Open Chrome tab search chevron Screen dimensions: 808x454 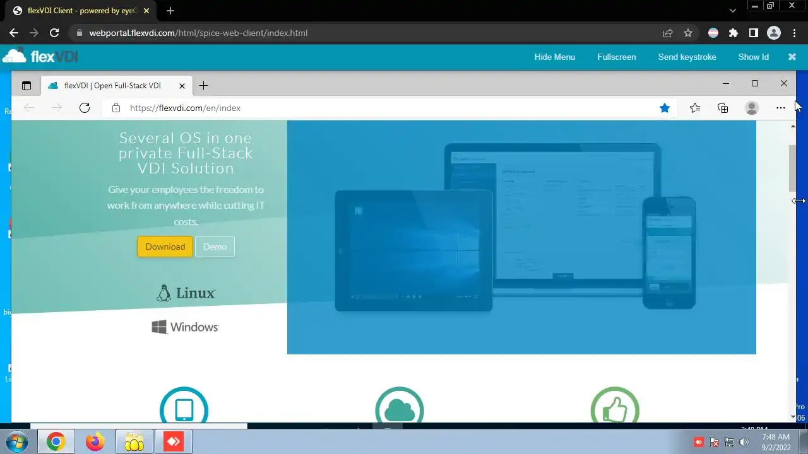(733, 11)
